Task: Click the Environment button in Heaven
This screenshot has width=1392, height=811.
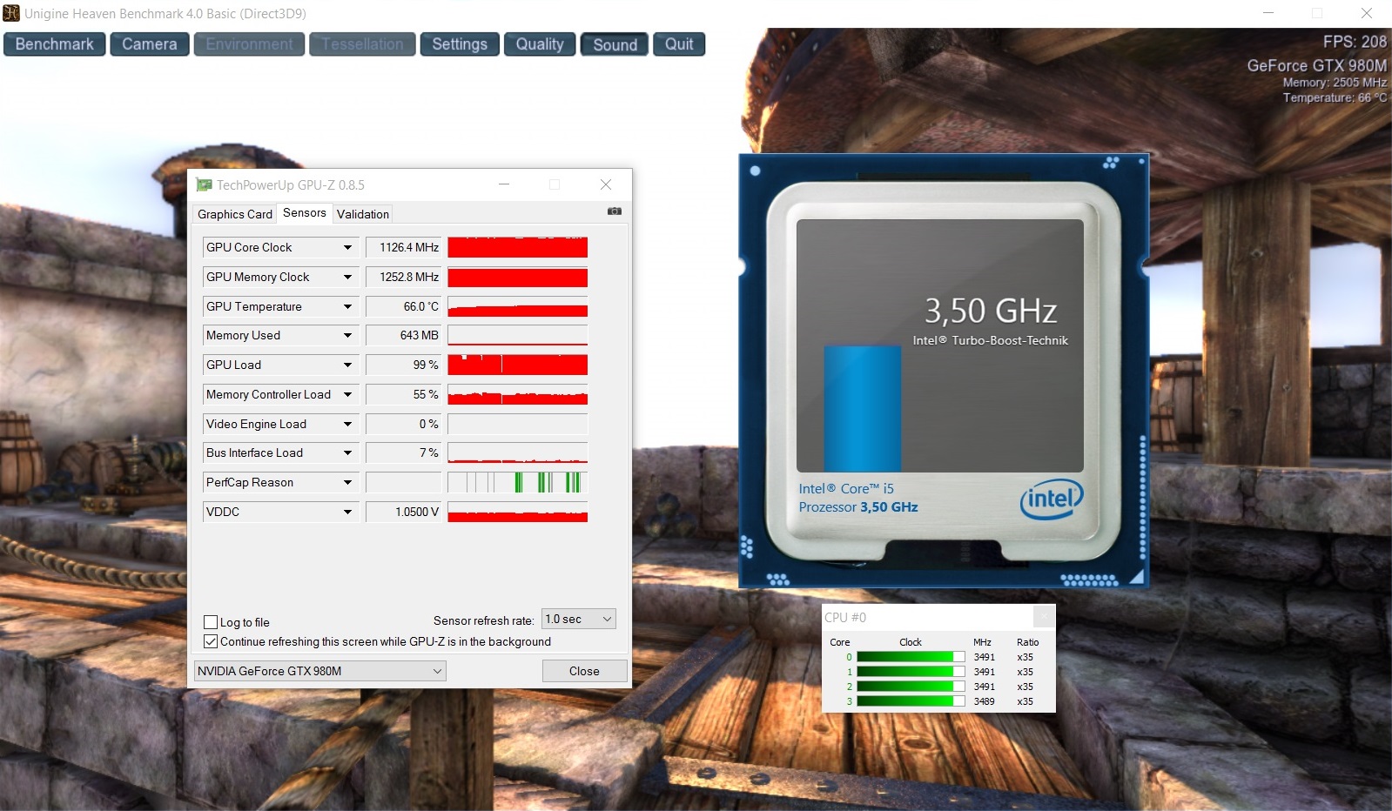Action: click(x=250, y=44)
